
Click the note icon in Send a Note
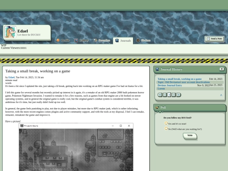tap(208, 39)
